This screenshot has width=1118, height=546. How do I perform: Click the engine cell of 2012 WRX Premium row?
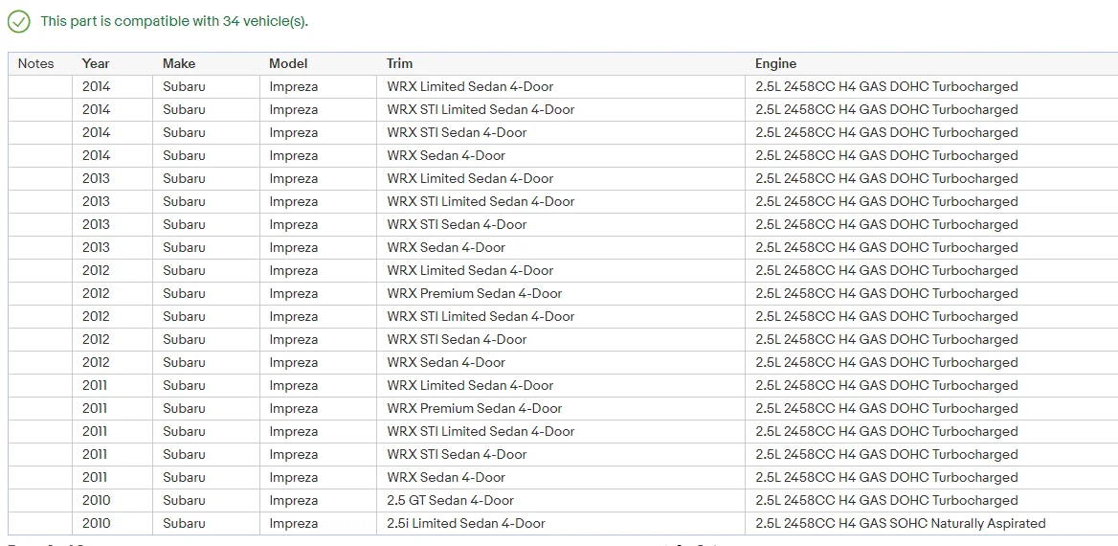(x=931, y=293)
